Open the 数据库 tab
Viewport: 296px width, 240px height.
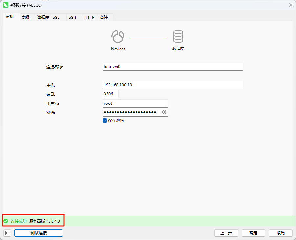pos(43,17)
